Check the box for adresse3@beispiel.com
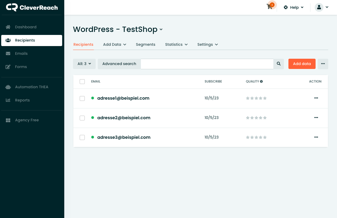Screen dimensions: 337x218 click(x=82, y=138)
